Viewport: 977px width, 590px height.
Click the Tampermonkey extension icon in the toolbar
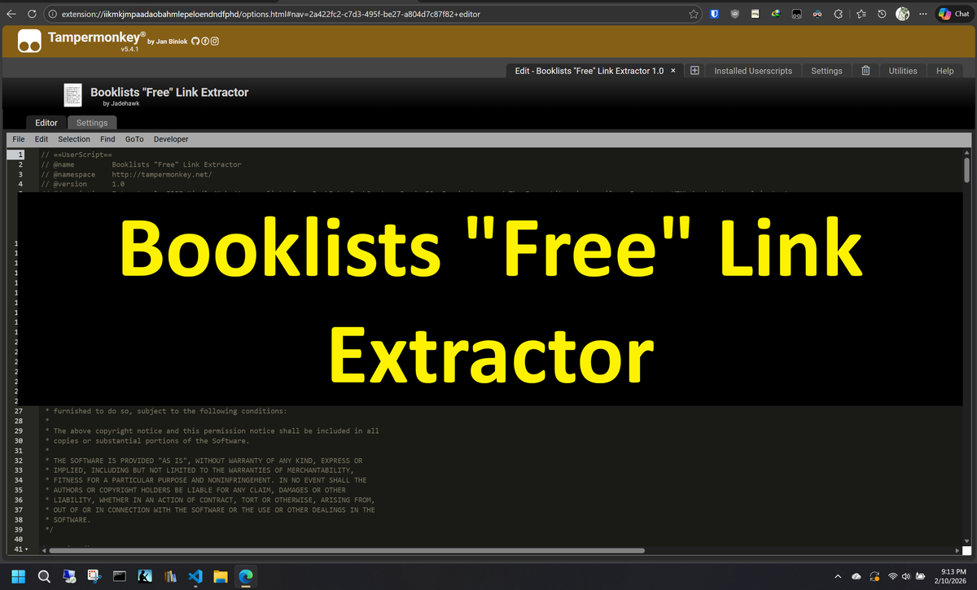[796, 14]
